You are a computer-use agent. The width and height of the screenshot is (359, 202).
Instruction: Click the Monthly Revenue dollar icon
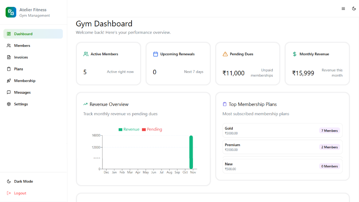tap(294, 54)
